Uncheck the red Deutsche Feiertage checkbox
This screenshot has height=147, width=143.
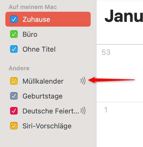[14, 111]
